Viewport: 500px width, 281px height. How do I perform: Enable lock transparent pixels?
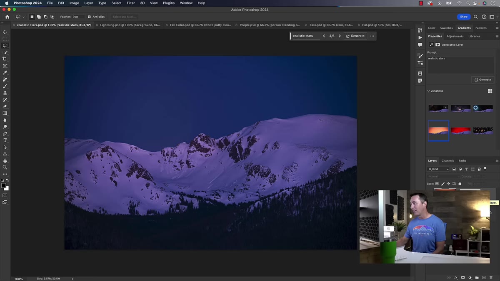pos(437,184)
